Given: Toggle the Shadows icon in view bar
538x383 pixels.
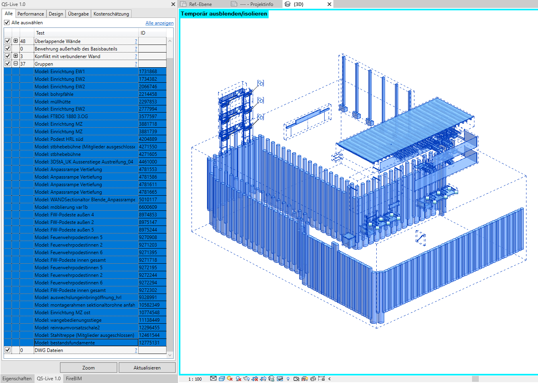Looking at the screenshot, I should click(x=238, y=379).
